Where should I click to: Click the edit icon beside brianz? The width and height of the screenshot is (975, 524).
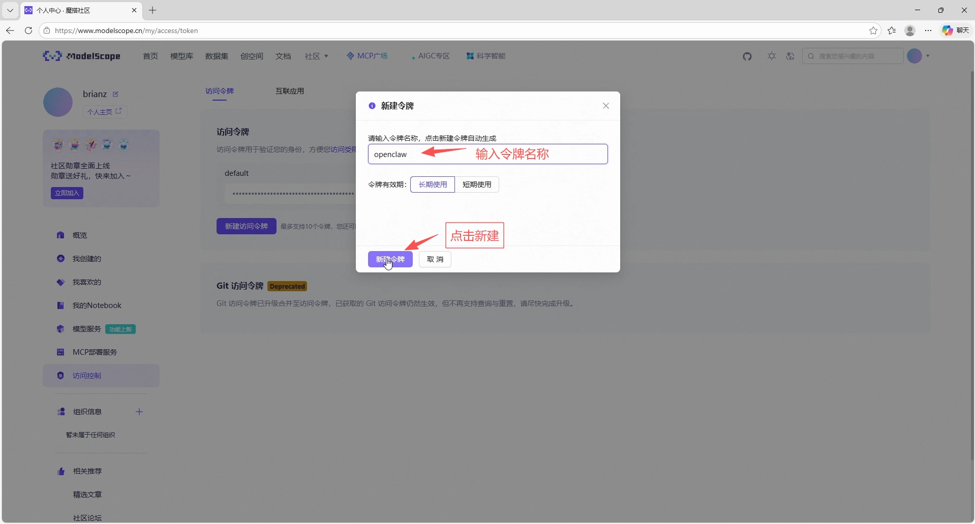click(x=115, y=94)
